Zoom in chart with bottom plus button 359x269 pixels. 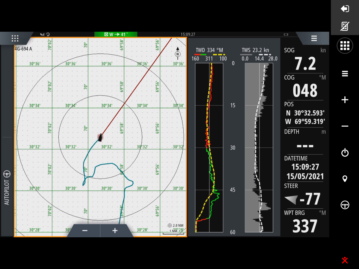point(115,231)
